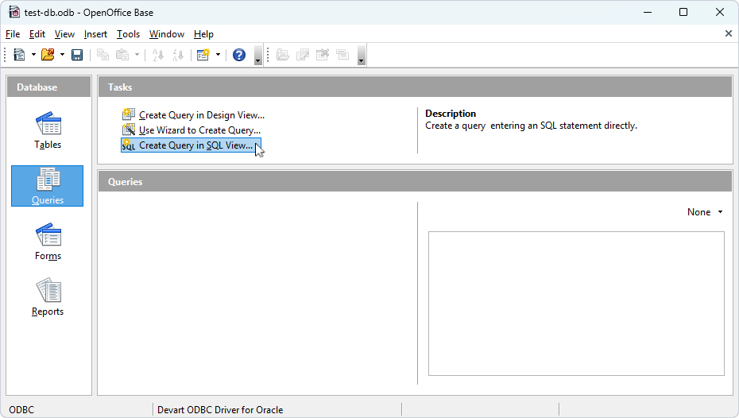Viewport: 739px width, 418px height.
Task: Click the empty preview pane
Action: [x=576, y=303]
